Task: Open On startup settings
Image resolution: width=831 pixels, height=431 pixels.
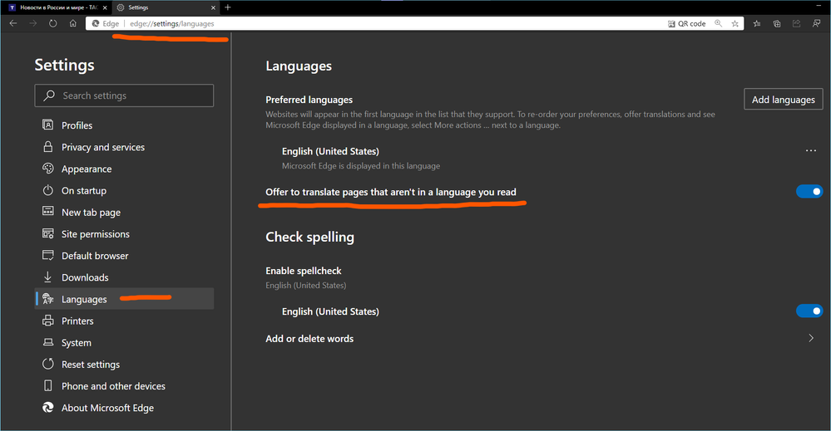Action: (x=124, y=190)
